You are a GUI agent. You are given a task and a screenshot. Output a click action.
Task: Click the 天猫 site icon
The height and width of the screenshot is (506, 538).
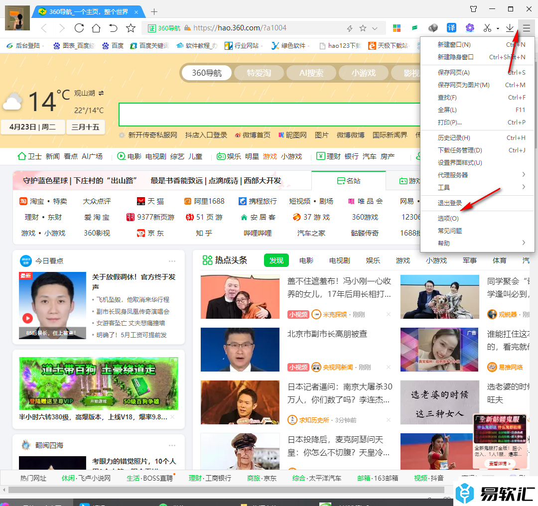[140, 201]
